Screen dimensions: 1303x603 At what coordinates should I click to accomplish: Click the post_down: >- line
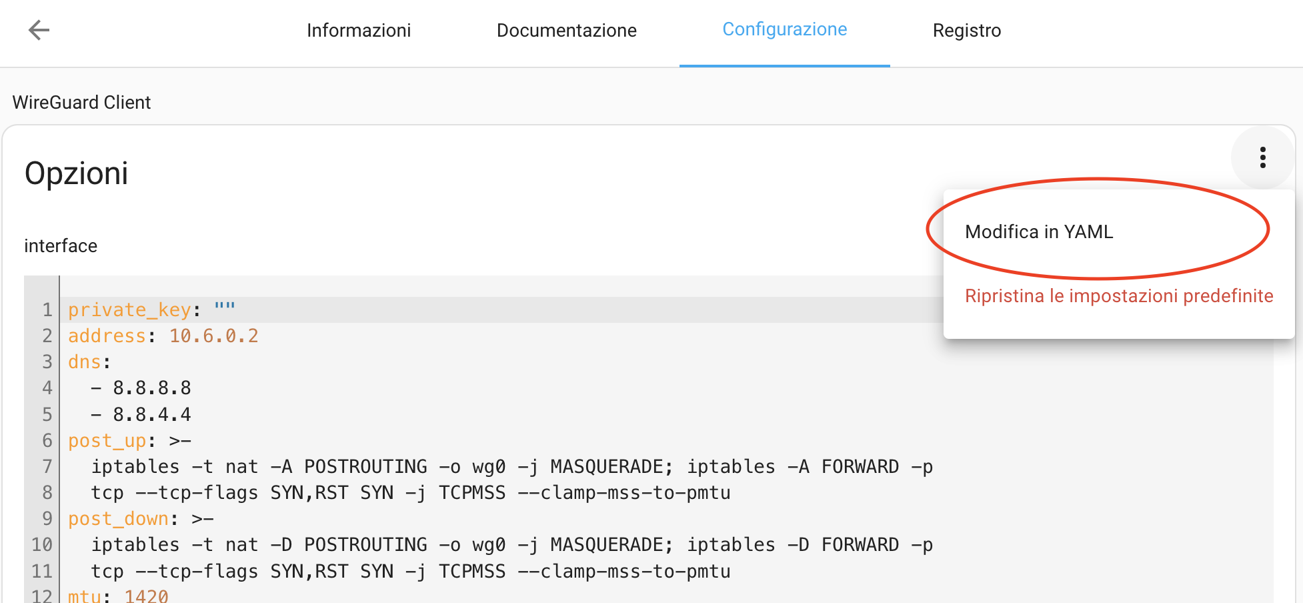[x=141, y=518]
